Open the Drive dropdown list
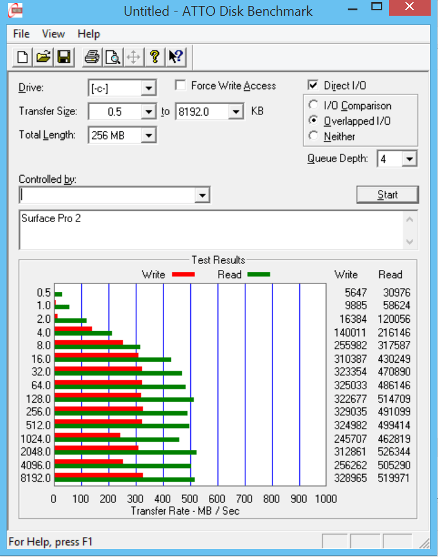The width and height of the screenshot is (438, 557). [148, 89]
